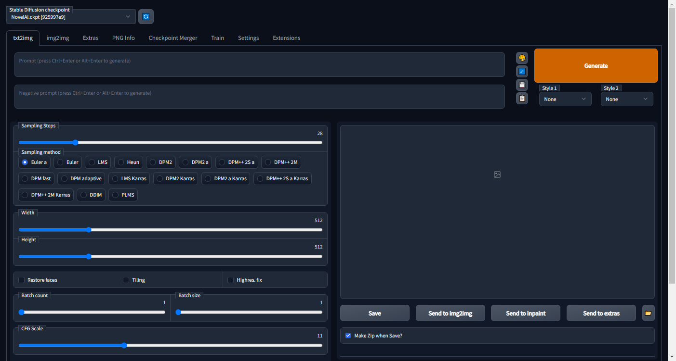
Task: Click the blue arrow read-parameters icon
Action: pyautogui.click(x=522, y=72)
